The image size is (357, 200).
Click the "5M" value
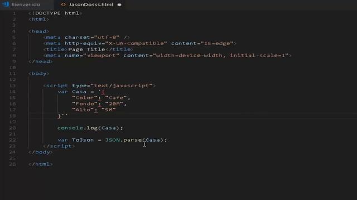coord(109,110)
